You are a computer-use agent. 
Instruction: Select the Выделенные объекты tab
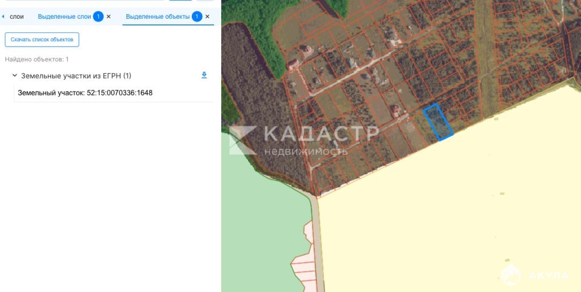tap(158, 17)
